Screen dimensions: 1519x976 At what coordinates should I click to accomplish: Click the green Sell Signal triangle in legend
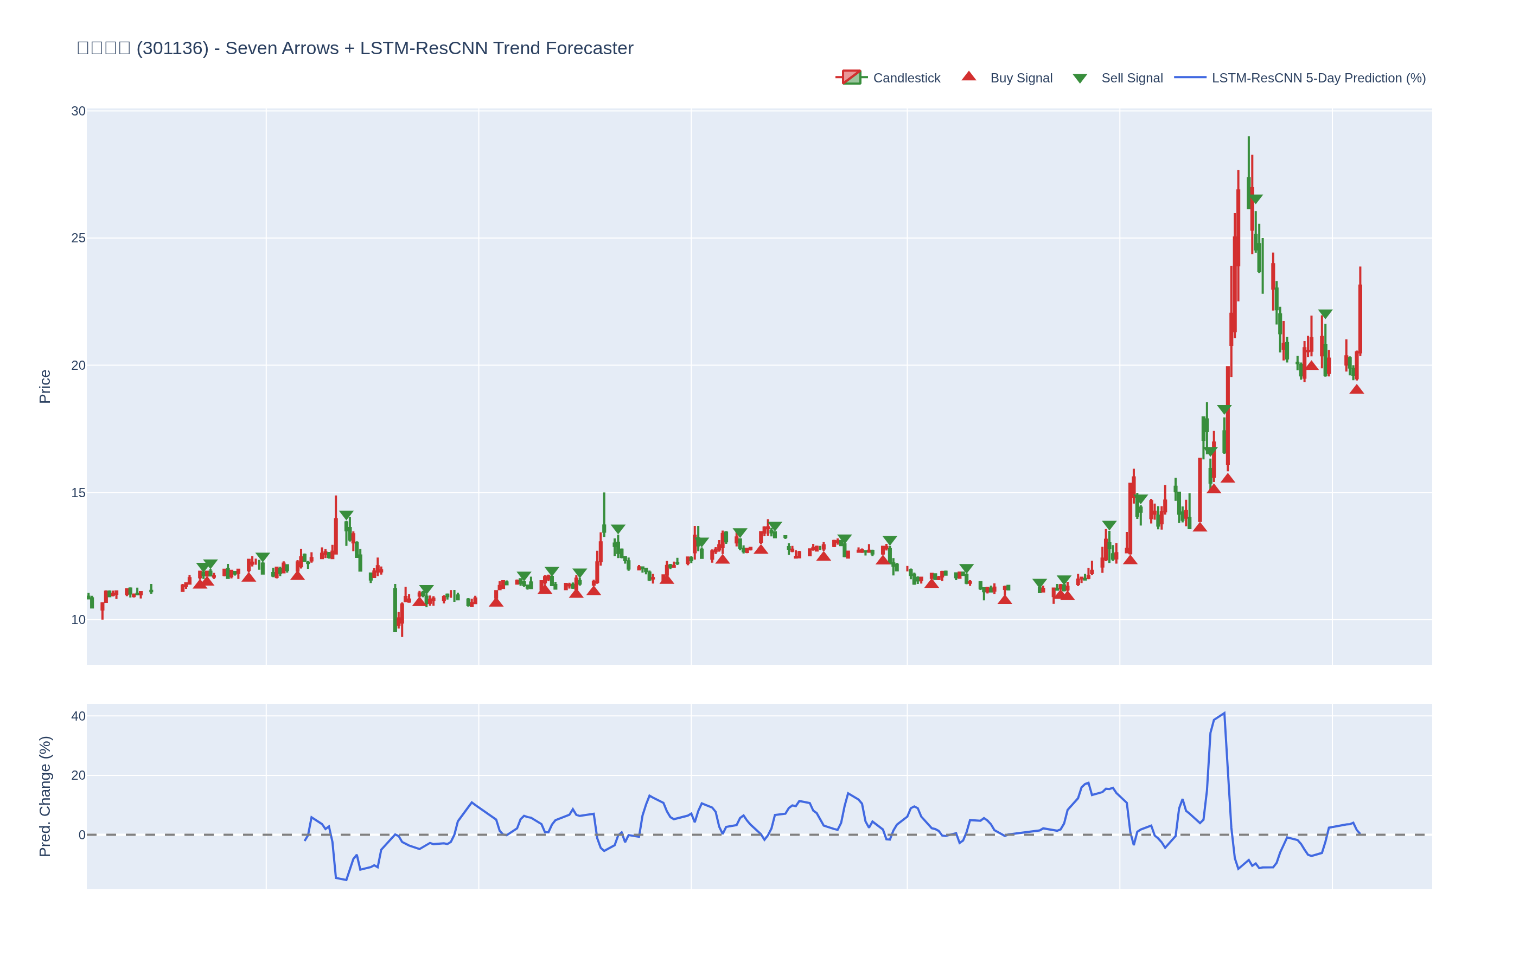(x=1079, y=79)
